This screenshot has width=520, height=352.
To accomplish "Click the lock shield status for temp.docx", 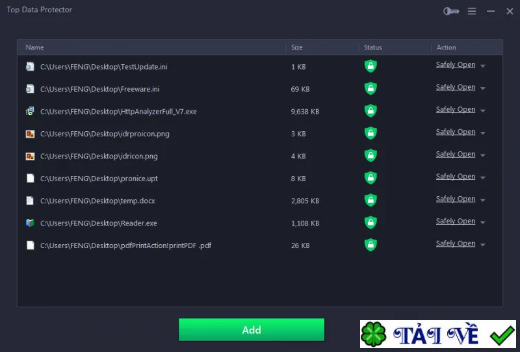I will coord(370,200).
